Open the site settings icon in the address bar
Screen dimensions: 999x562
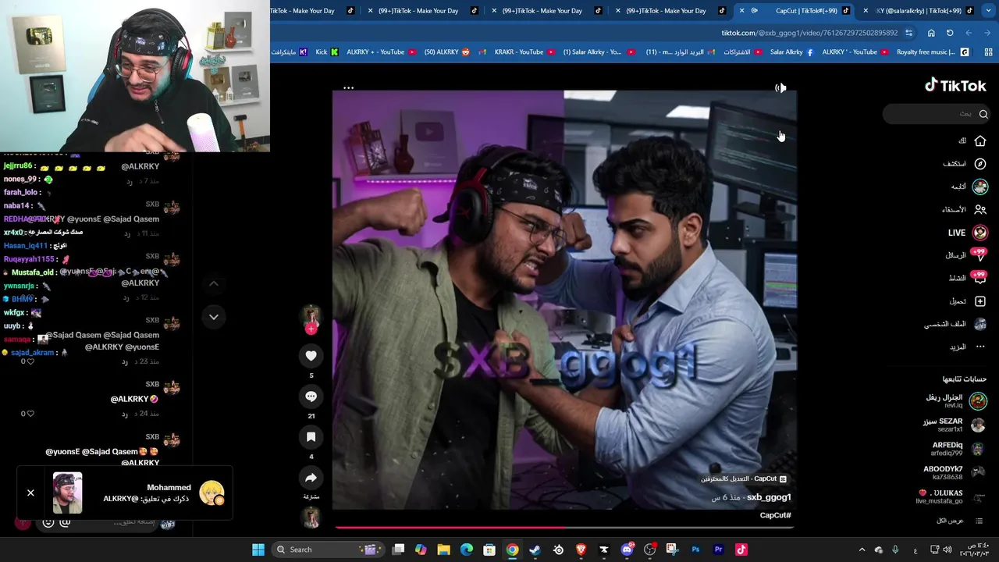click(x=909, y=33)
